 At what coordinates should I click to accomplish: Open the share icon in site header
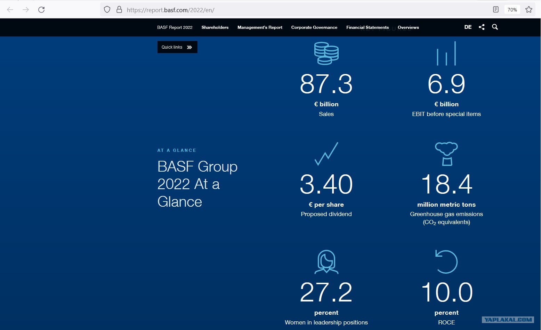click(x=482, y=27)
